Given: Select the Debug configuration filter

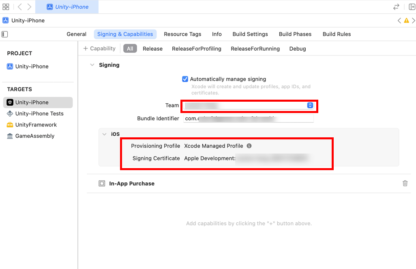Looking at the screenshot, I should [298, 49].
